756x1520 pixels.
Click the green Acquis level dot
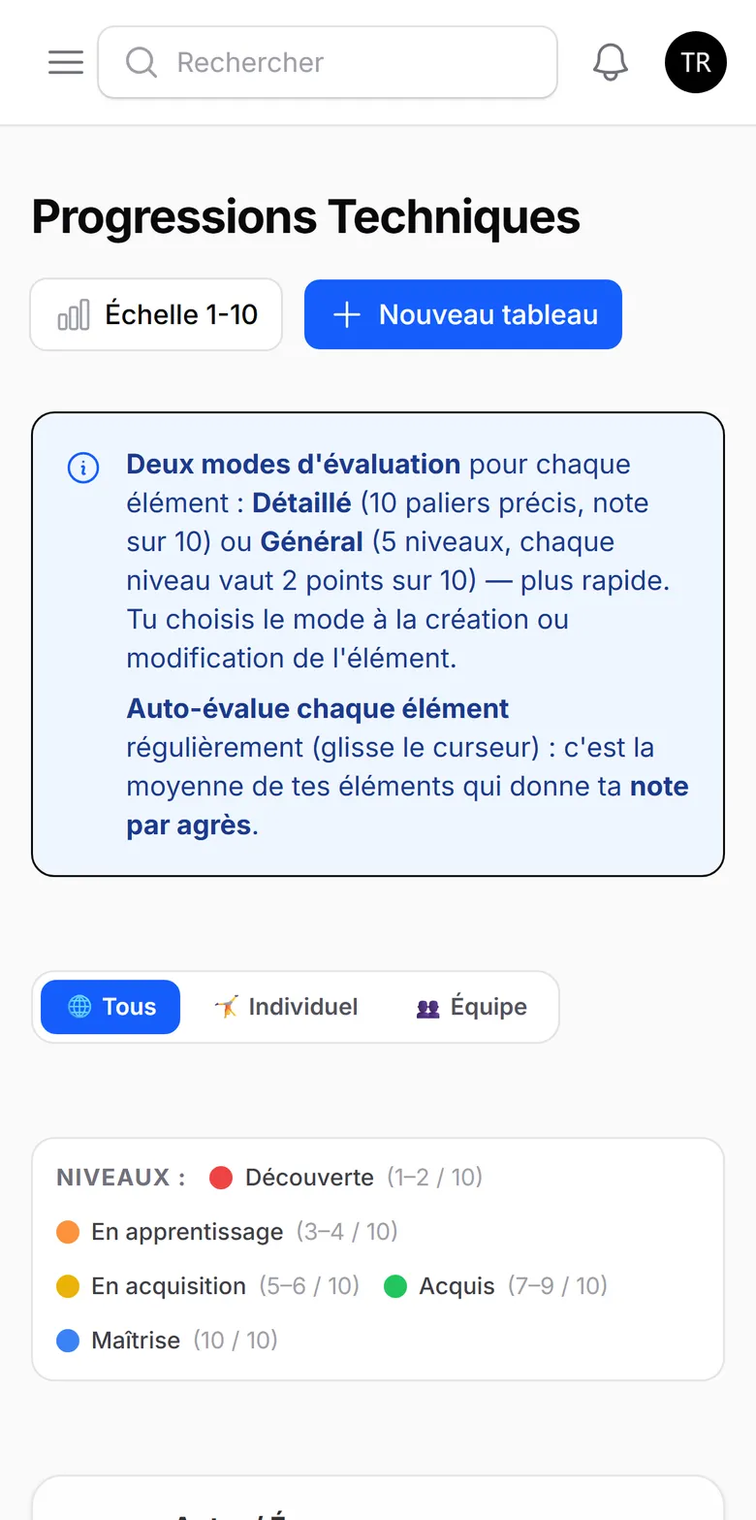point(395,1286)
